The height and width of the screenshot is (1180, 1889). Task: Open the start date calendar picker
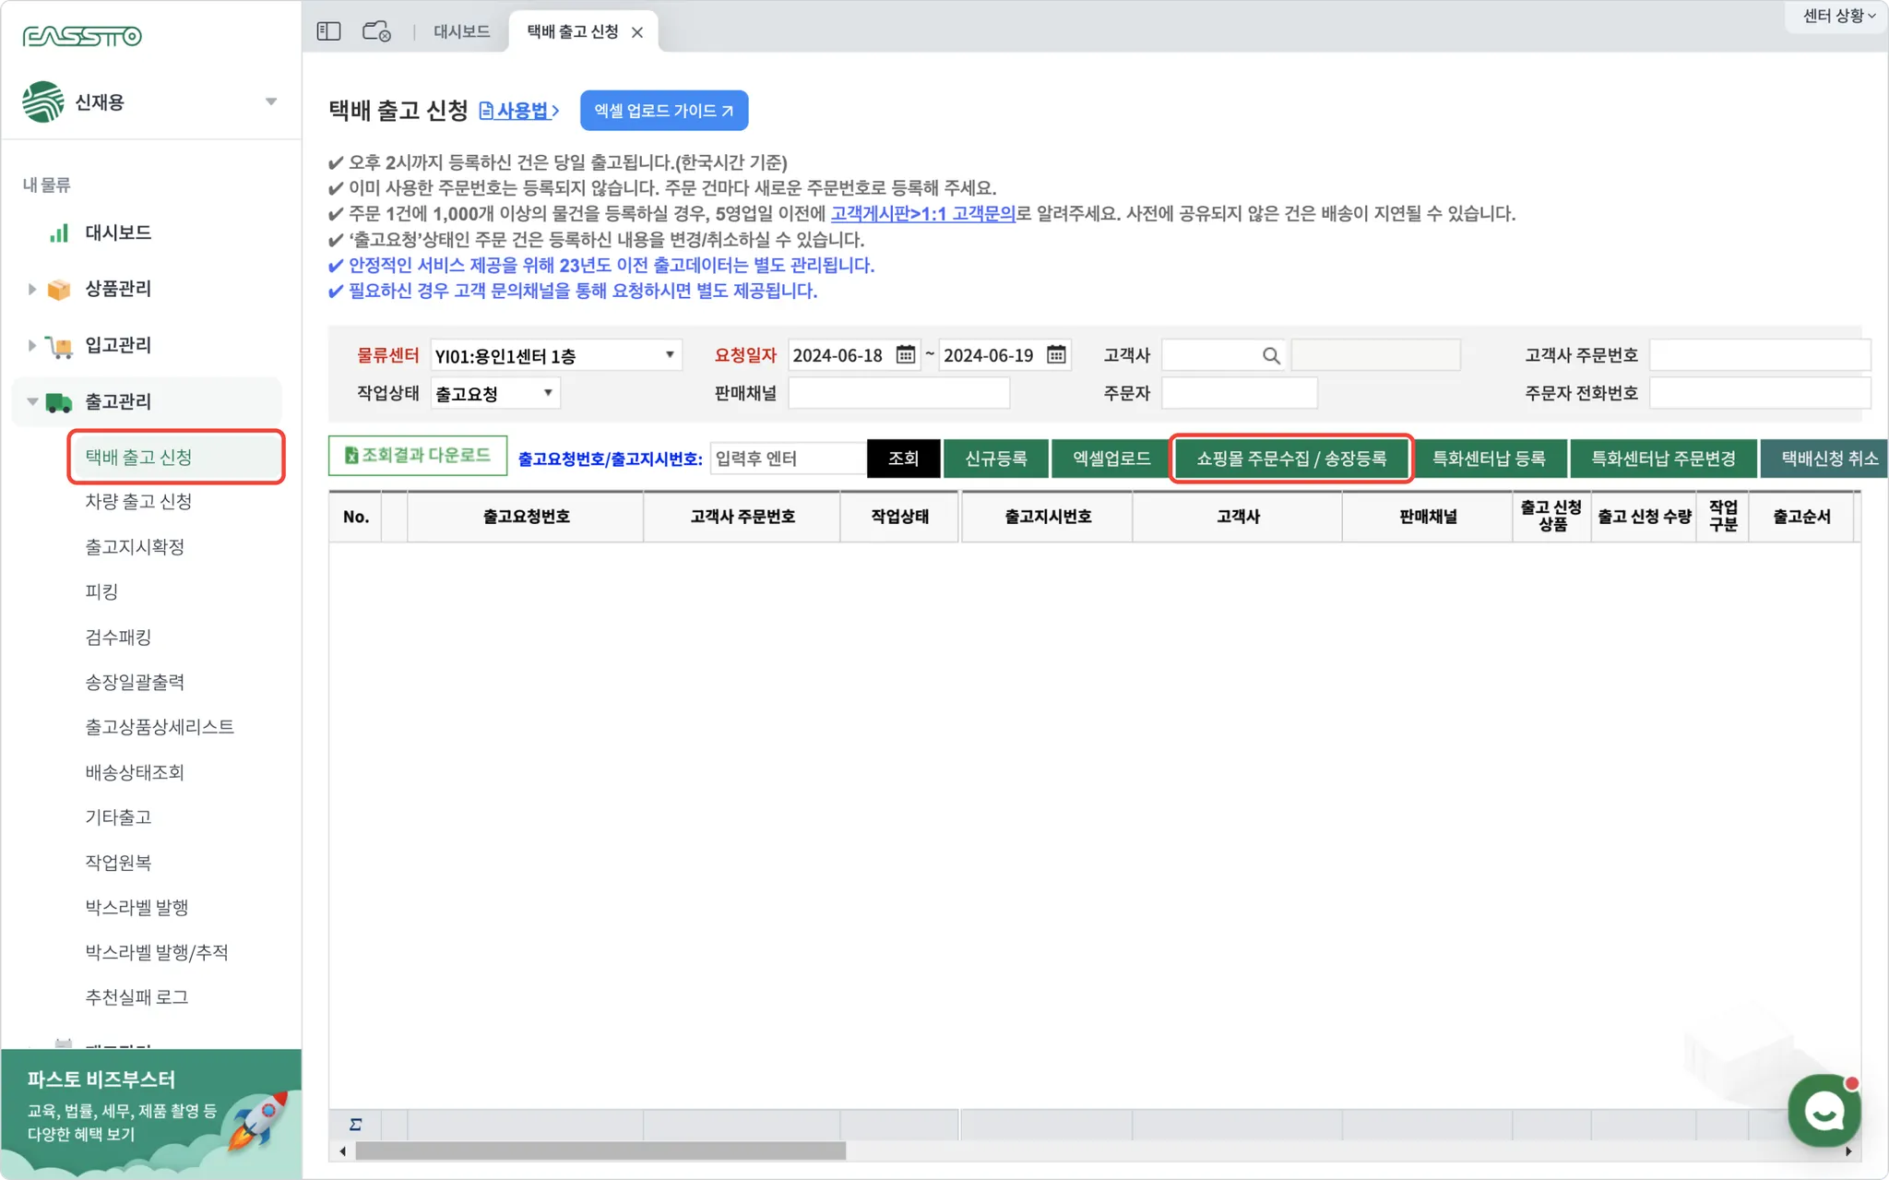coord(906,355)
